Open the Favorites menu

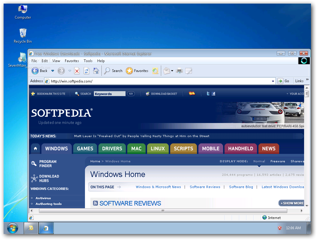pyautogui.click(x=72, y=61)
